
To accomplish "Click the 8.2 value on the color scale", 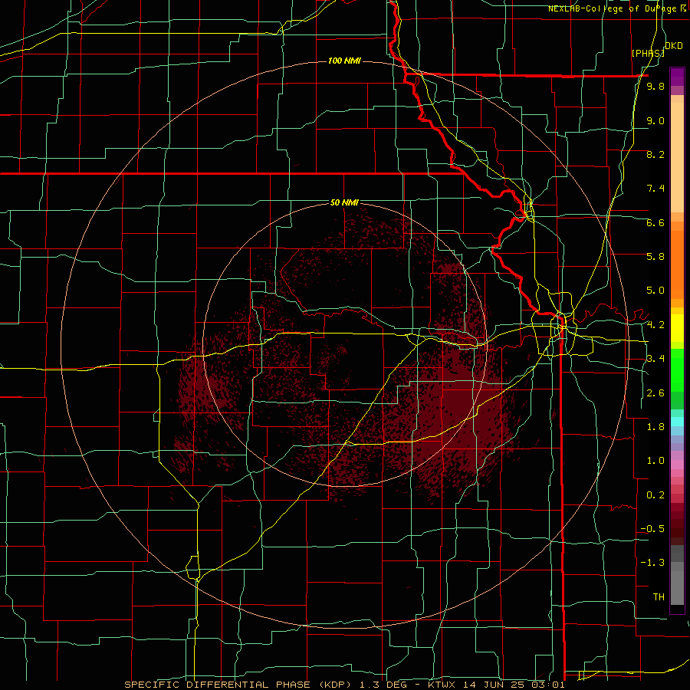I will [655, 154].
